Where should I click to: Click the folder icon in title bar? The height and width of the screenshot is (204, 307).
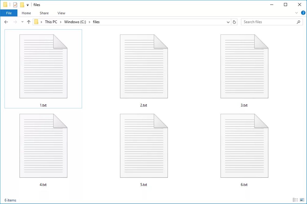point(5,5)
